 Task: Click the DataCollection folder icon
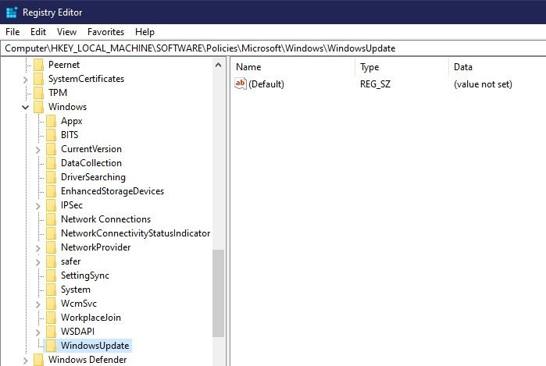point(52,163)
